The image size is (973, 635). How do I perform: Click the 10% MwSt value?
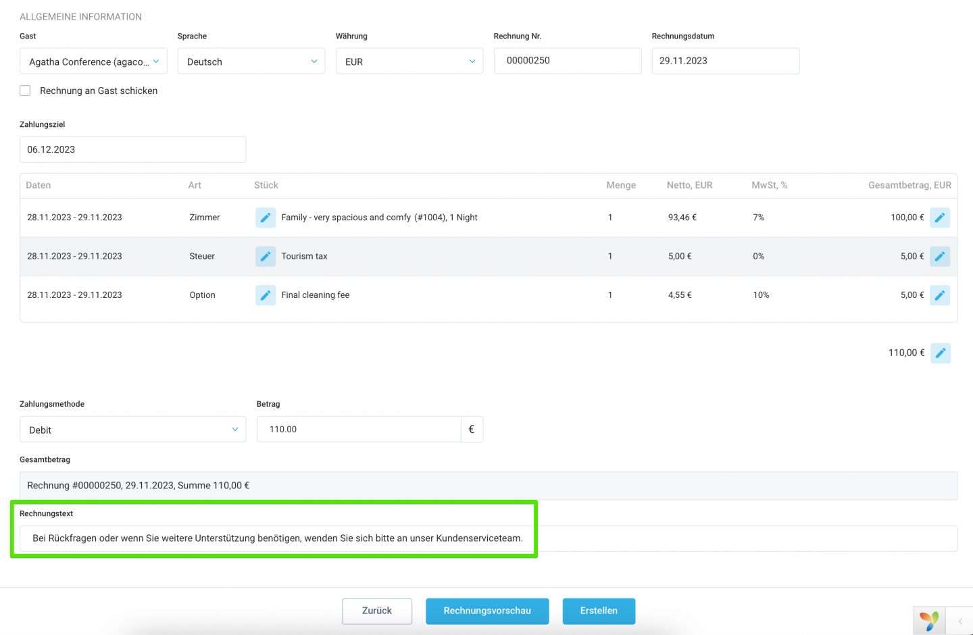761,295
